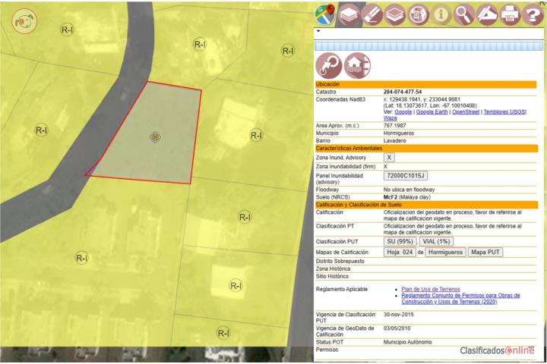Open the Waze link
This screenshot has height=364, width=547.
click(x=390, y=118)
